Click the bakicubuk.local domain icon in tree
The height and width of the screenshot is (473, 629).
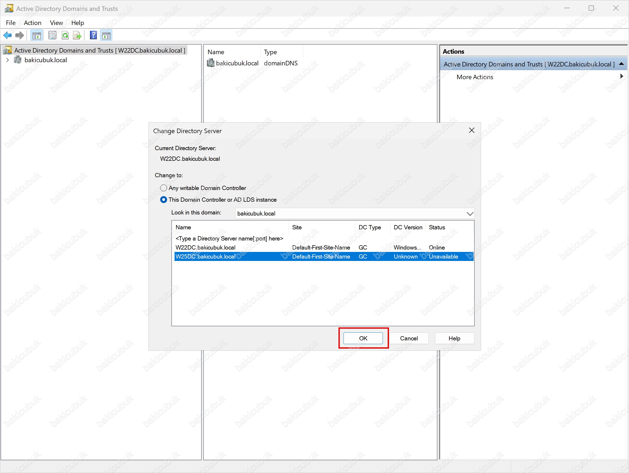[18, 60]
